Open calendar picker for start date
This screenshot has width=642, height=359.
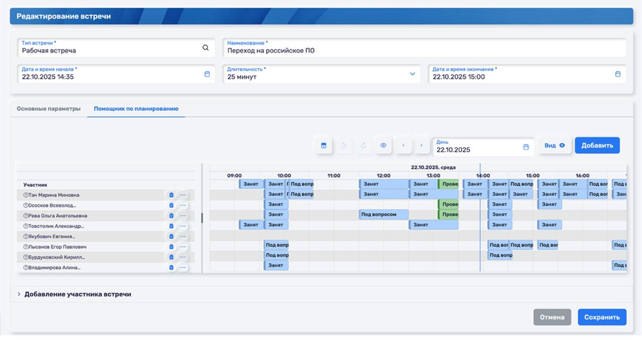(207, 74)
